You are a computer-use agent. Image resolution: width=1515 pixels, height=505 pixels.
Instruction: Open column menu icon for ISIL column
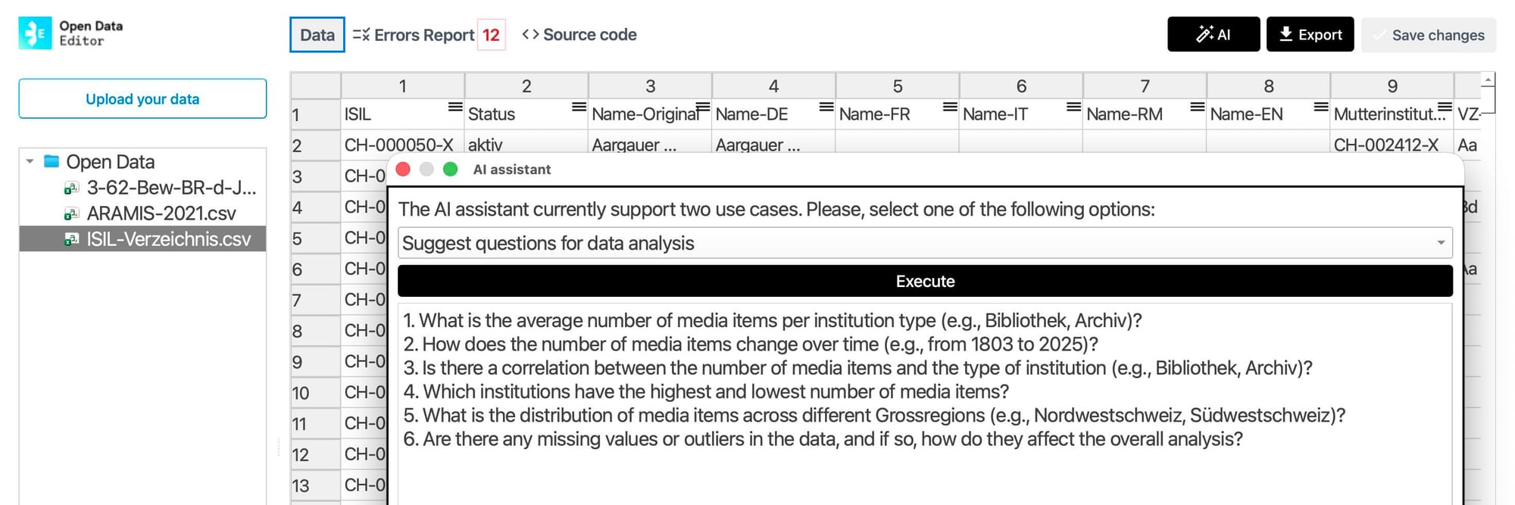pos(455,107)
